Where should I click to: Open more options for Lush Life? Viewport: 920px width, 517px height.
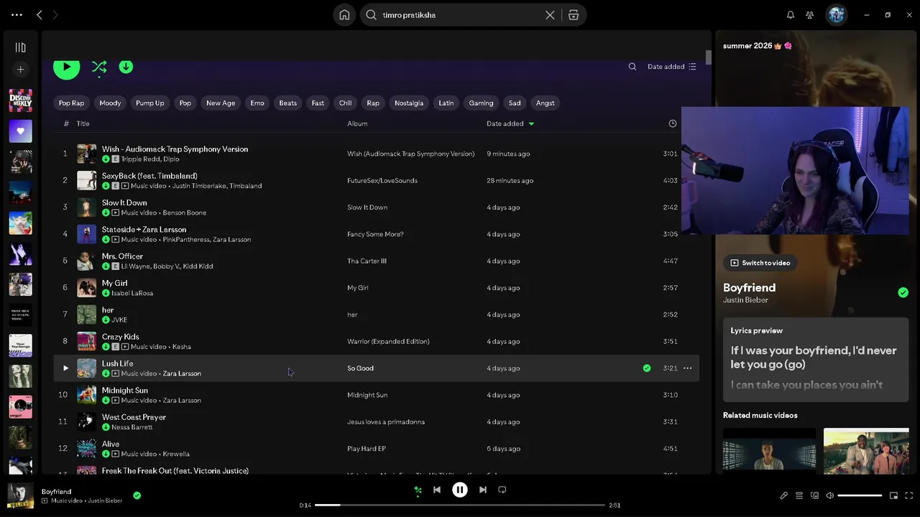click(688, 368)
